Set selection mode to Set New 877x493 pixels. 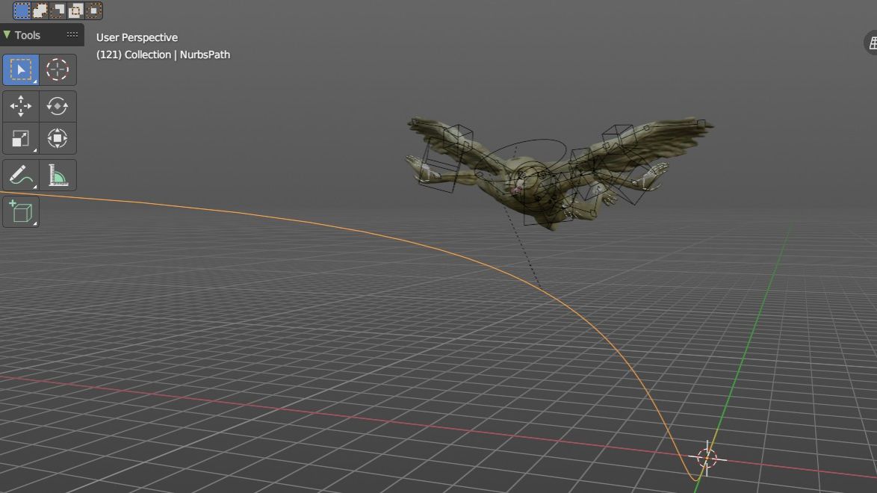pyautogui.click(x=22, y=10)
